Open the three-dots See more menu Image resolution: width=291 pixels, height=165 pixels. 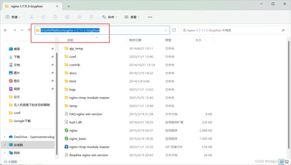pos(150,17)
